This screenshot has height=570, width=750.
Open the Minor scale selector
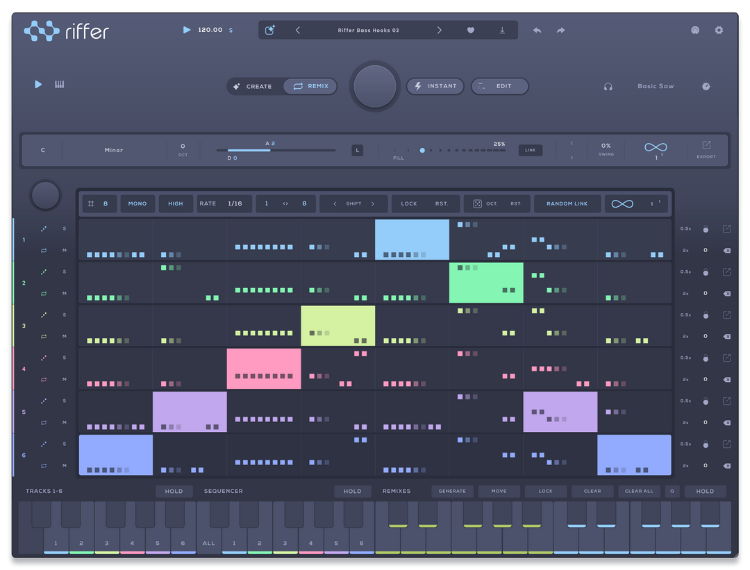[x=114, y=150]
